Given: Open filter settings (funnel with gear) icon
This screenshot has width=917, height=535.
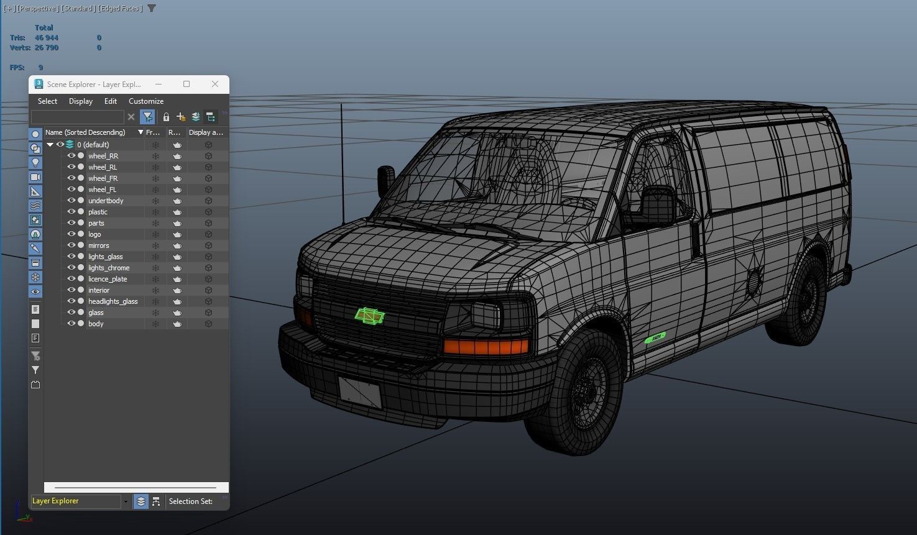Looking at the screenshot, I should 35,356.
